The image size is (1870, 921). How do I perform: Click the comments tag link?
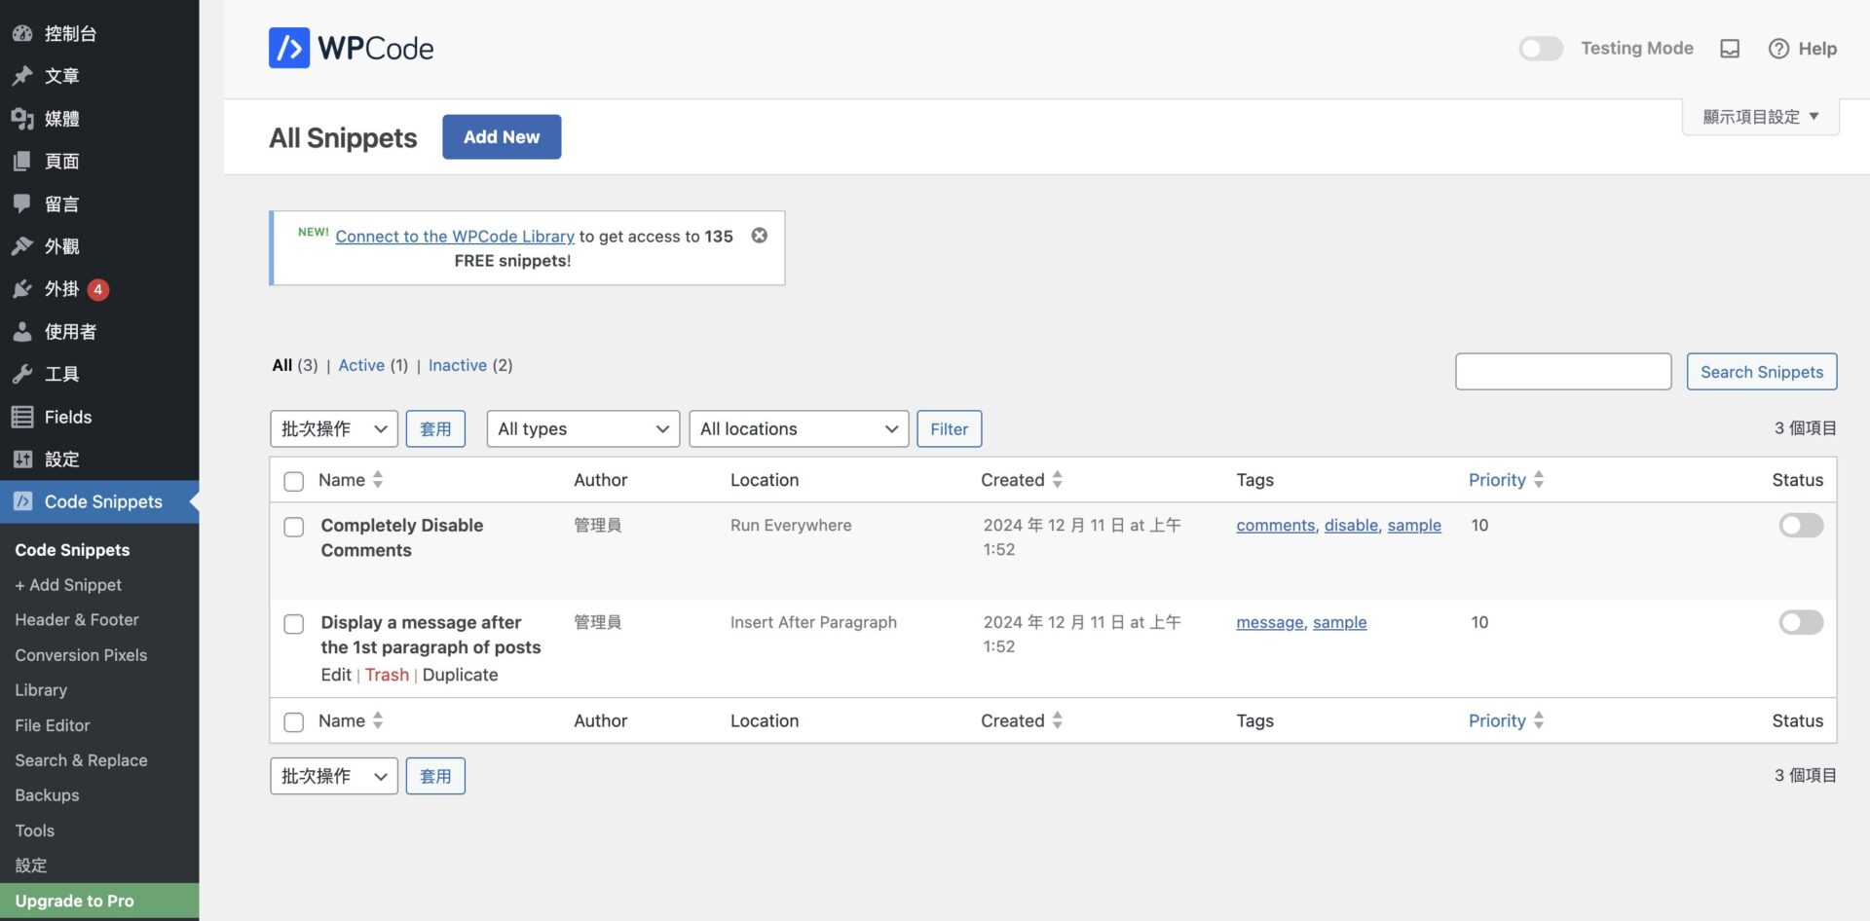tap(1276, 525)
